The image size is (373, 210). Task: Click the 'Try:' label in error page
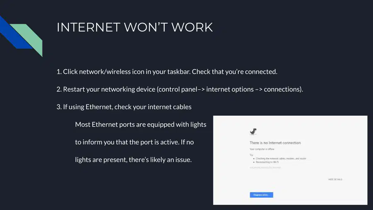tap(252, 155)
